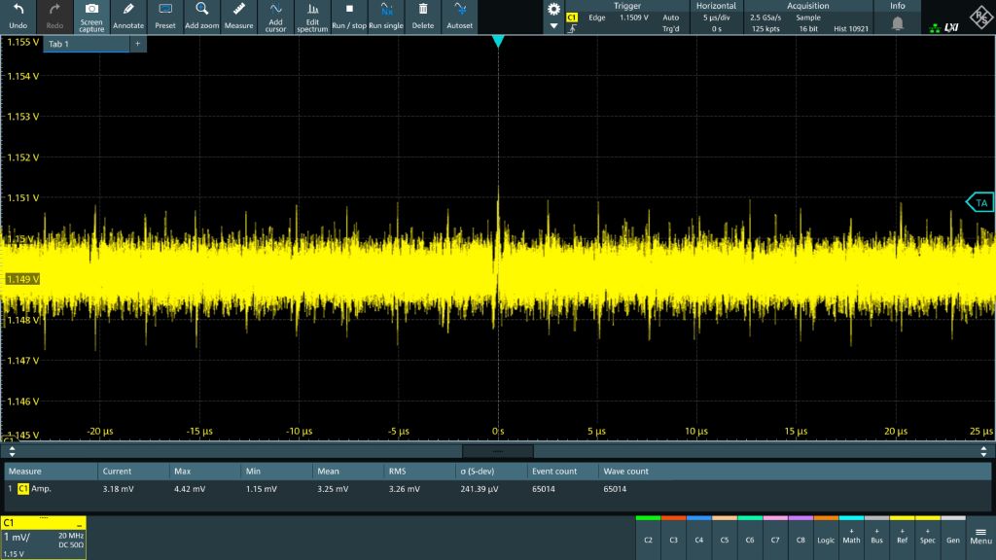Open the Add cursor tool
Screen dimensions: 996x560
click(275, 16)
